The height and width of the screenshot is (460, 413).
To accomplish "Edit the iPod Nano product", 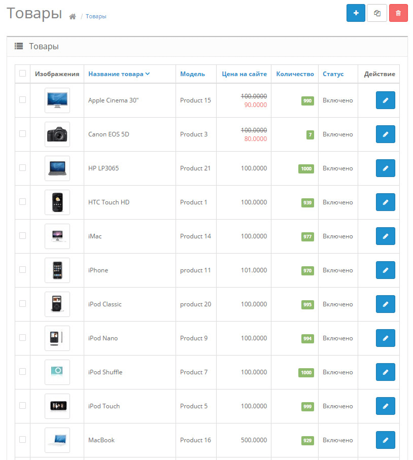I will click(x=386, y=338).
